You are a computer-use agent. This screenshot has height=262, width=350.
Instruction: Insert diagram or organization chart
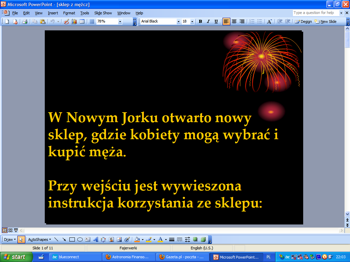(x=103, y=239)
